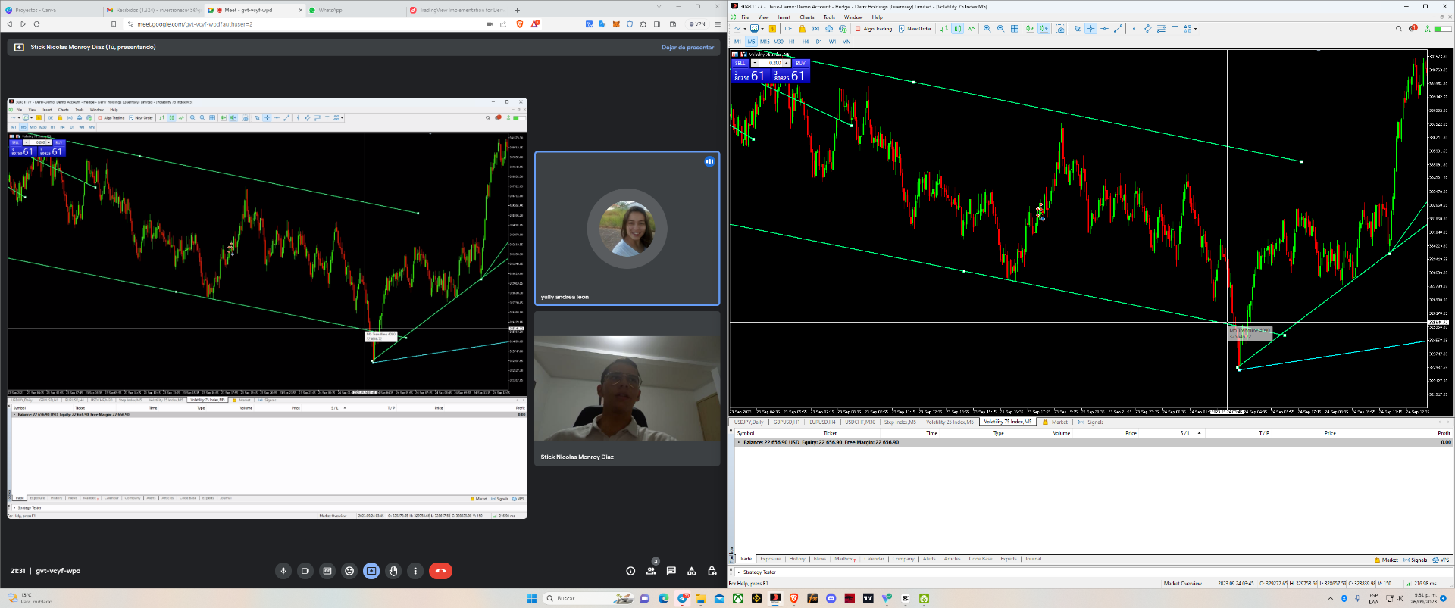Open meeting details info icon
The height and width of the screenshot is (608, 1455).
(630, 571)
